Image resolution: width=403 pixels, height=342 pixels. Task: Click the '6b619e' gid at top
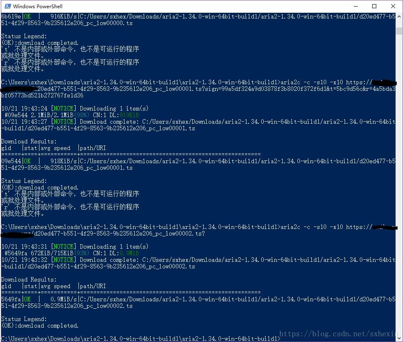(x=11, y=16)
